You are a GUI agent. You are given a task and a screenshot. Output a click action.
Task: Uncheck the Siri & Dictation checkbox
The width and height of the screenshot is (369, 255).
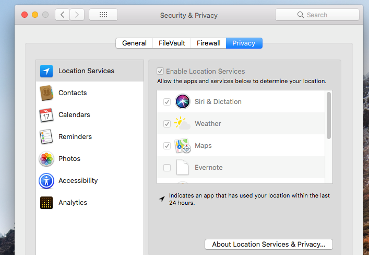click(167, 102)
